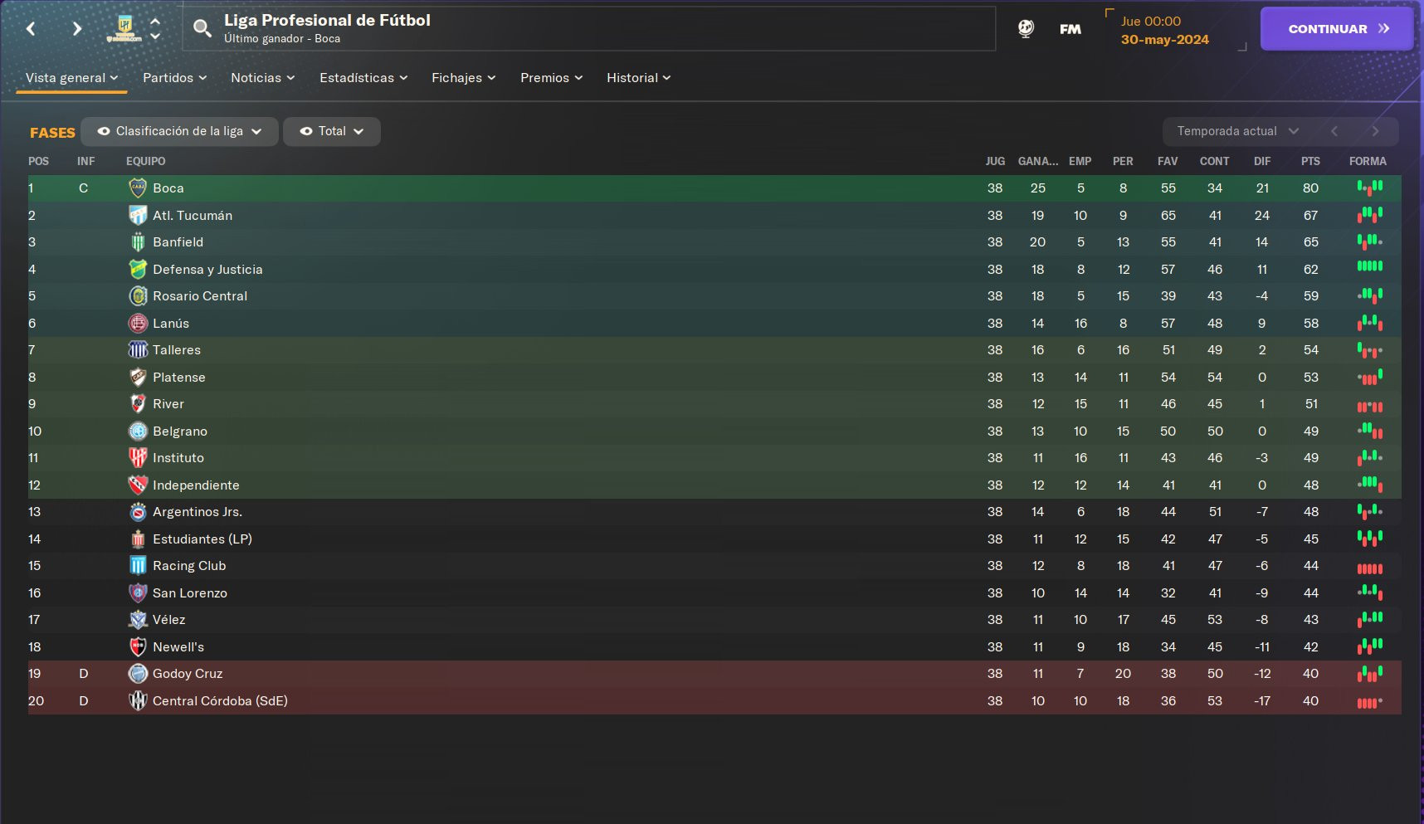Click Defensa y Justicia form indicator bars
This screenshot has width=1424, height=824.
1369,266
